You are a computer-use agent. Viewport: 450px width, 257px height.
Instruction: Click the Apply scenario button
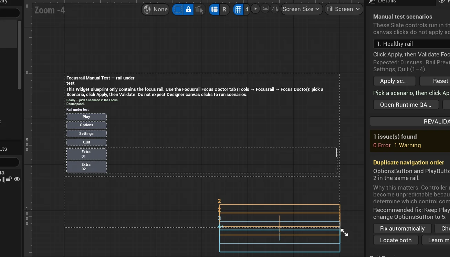(394, 81)
